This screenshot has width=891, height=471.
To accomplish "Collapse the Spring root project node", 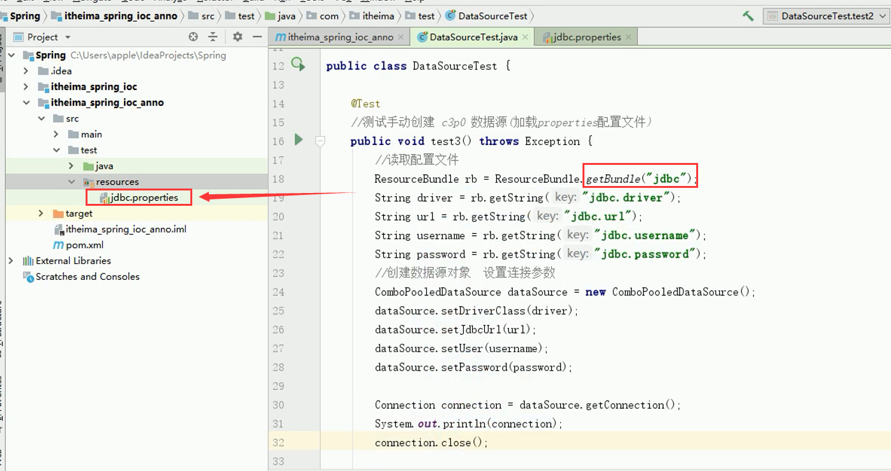I will click(x=11, y=55).
